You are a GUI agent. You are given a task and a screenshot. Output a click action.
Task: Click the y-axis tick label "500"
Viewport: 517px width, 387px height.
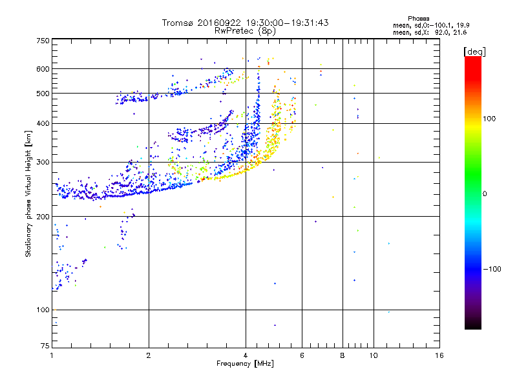43,94
